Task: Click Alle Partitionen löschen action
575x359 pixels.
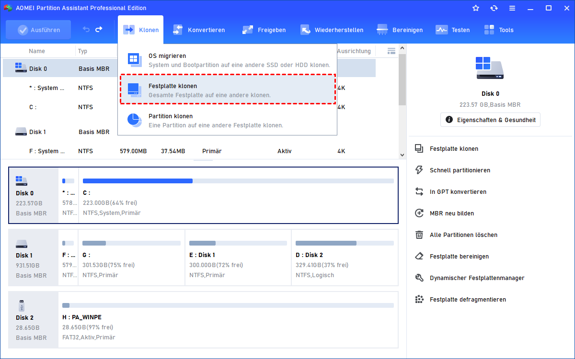Action: pos(457,235)
